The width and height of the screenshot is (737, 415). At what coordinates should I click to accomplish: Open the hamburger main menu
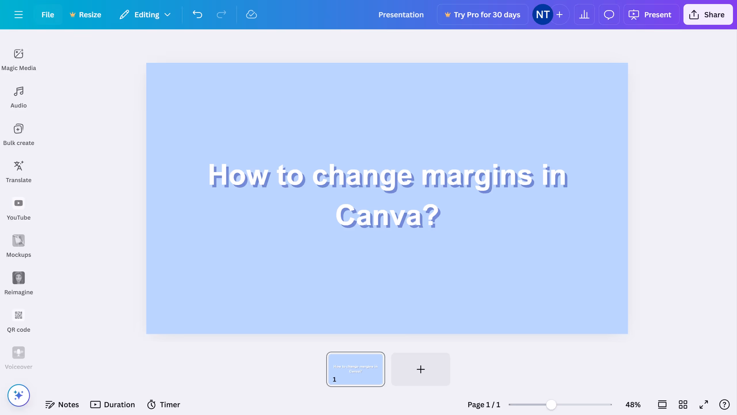(x=18, y=15)
